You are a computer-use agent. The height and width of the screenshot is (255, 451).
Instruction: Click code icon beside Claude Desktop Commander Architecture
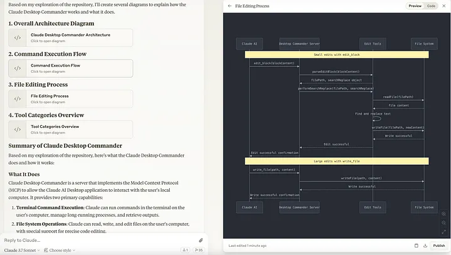coord(18,38)
